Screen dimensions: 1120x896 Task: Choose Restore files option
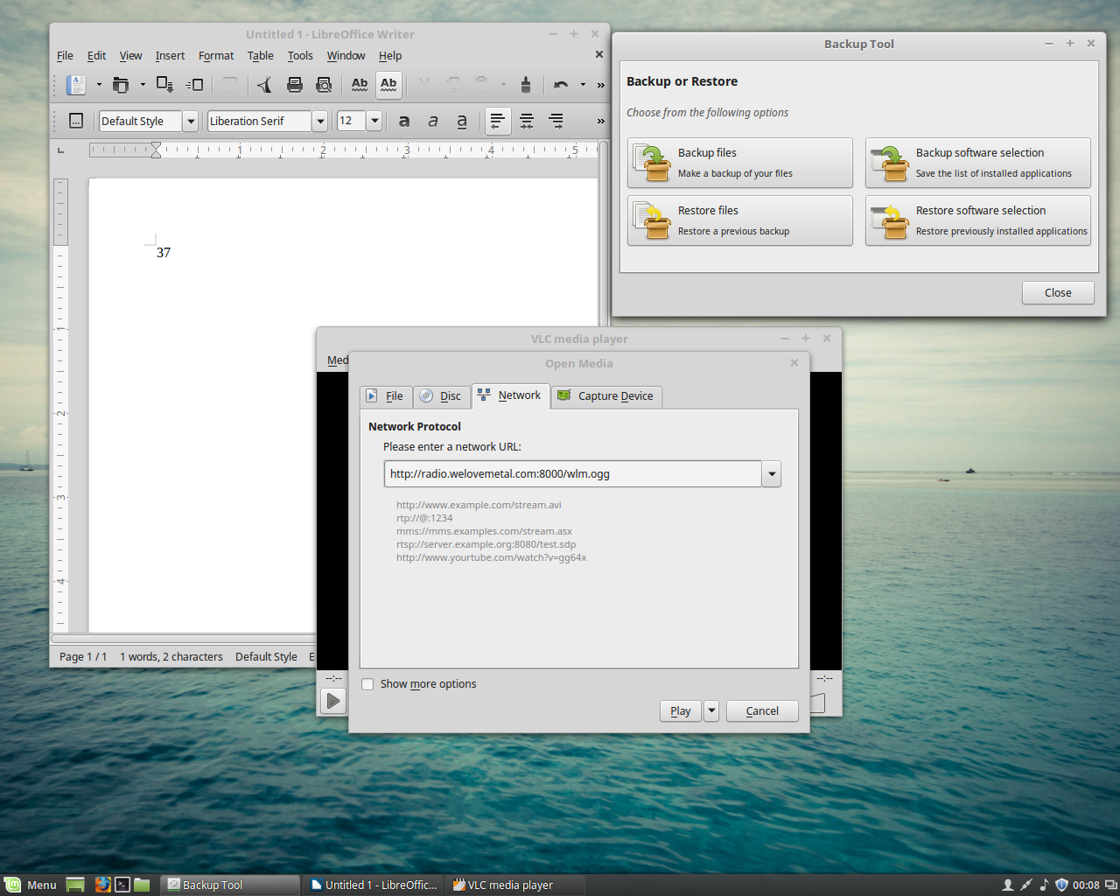pyautogui.click(x=740, y=220)
